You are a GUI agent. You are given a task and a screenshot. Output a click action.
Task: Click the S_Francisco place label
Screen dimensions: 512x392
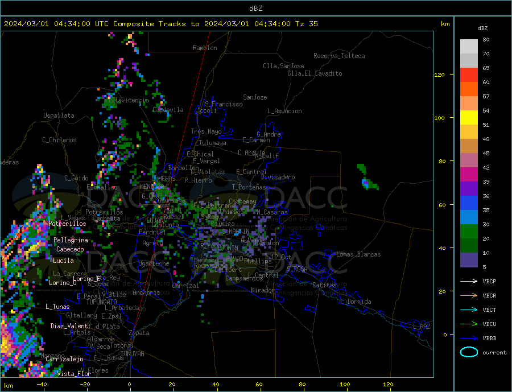pos(224,104)
